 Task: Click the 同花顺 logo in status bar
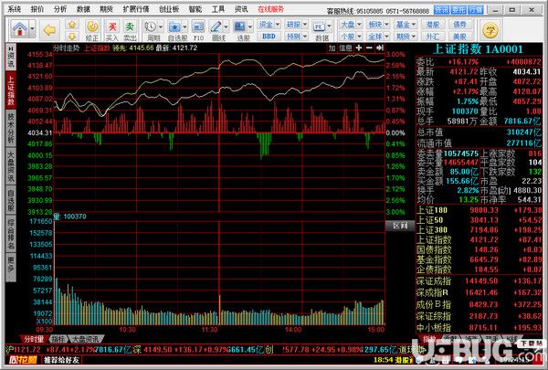(23, 360)
